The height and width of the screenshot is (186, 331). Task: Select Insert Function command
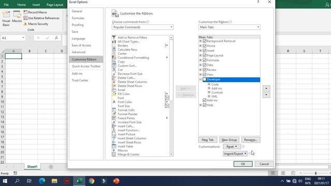click(x=129, y=130)
